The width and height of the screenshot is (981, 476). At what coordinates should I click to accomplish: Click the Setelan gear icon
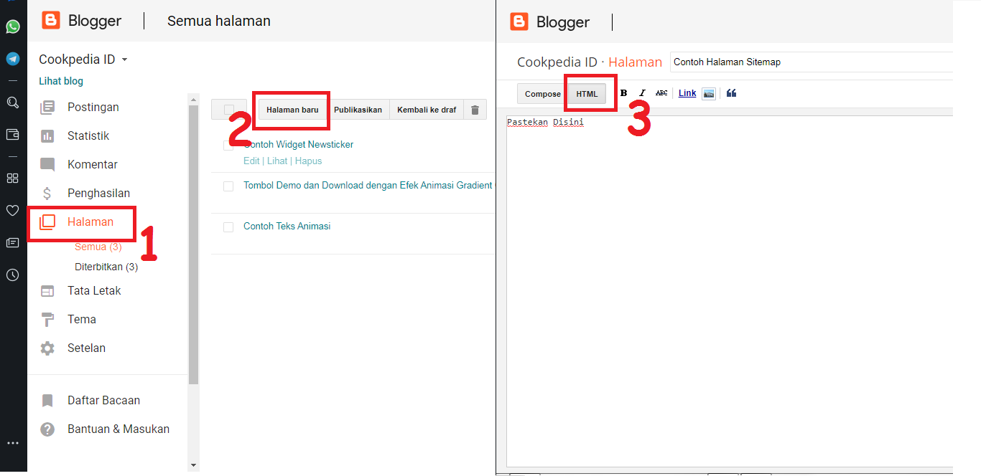coord(47,348)
